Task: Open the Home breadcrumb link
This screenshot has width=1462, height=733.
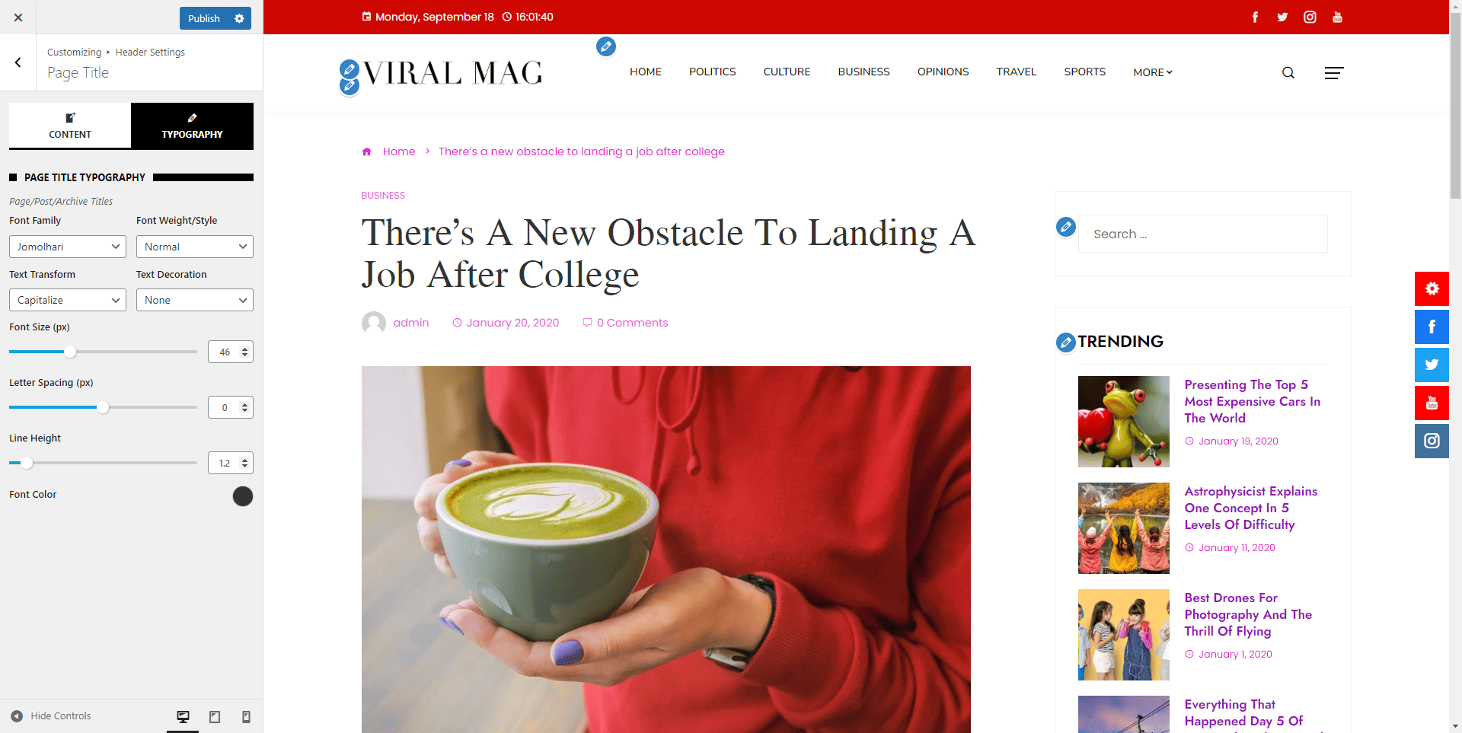Action: tap(399, 151)
